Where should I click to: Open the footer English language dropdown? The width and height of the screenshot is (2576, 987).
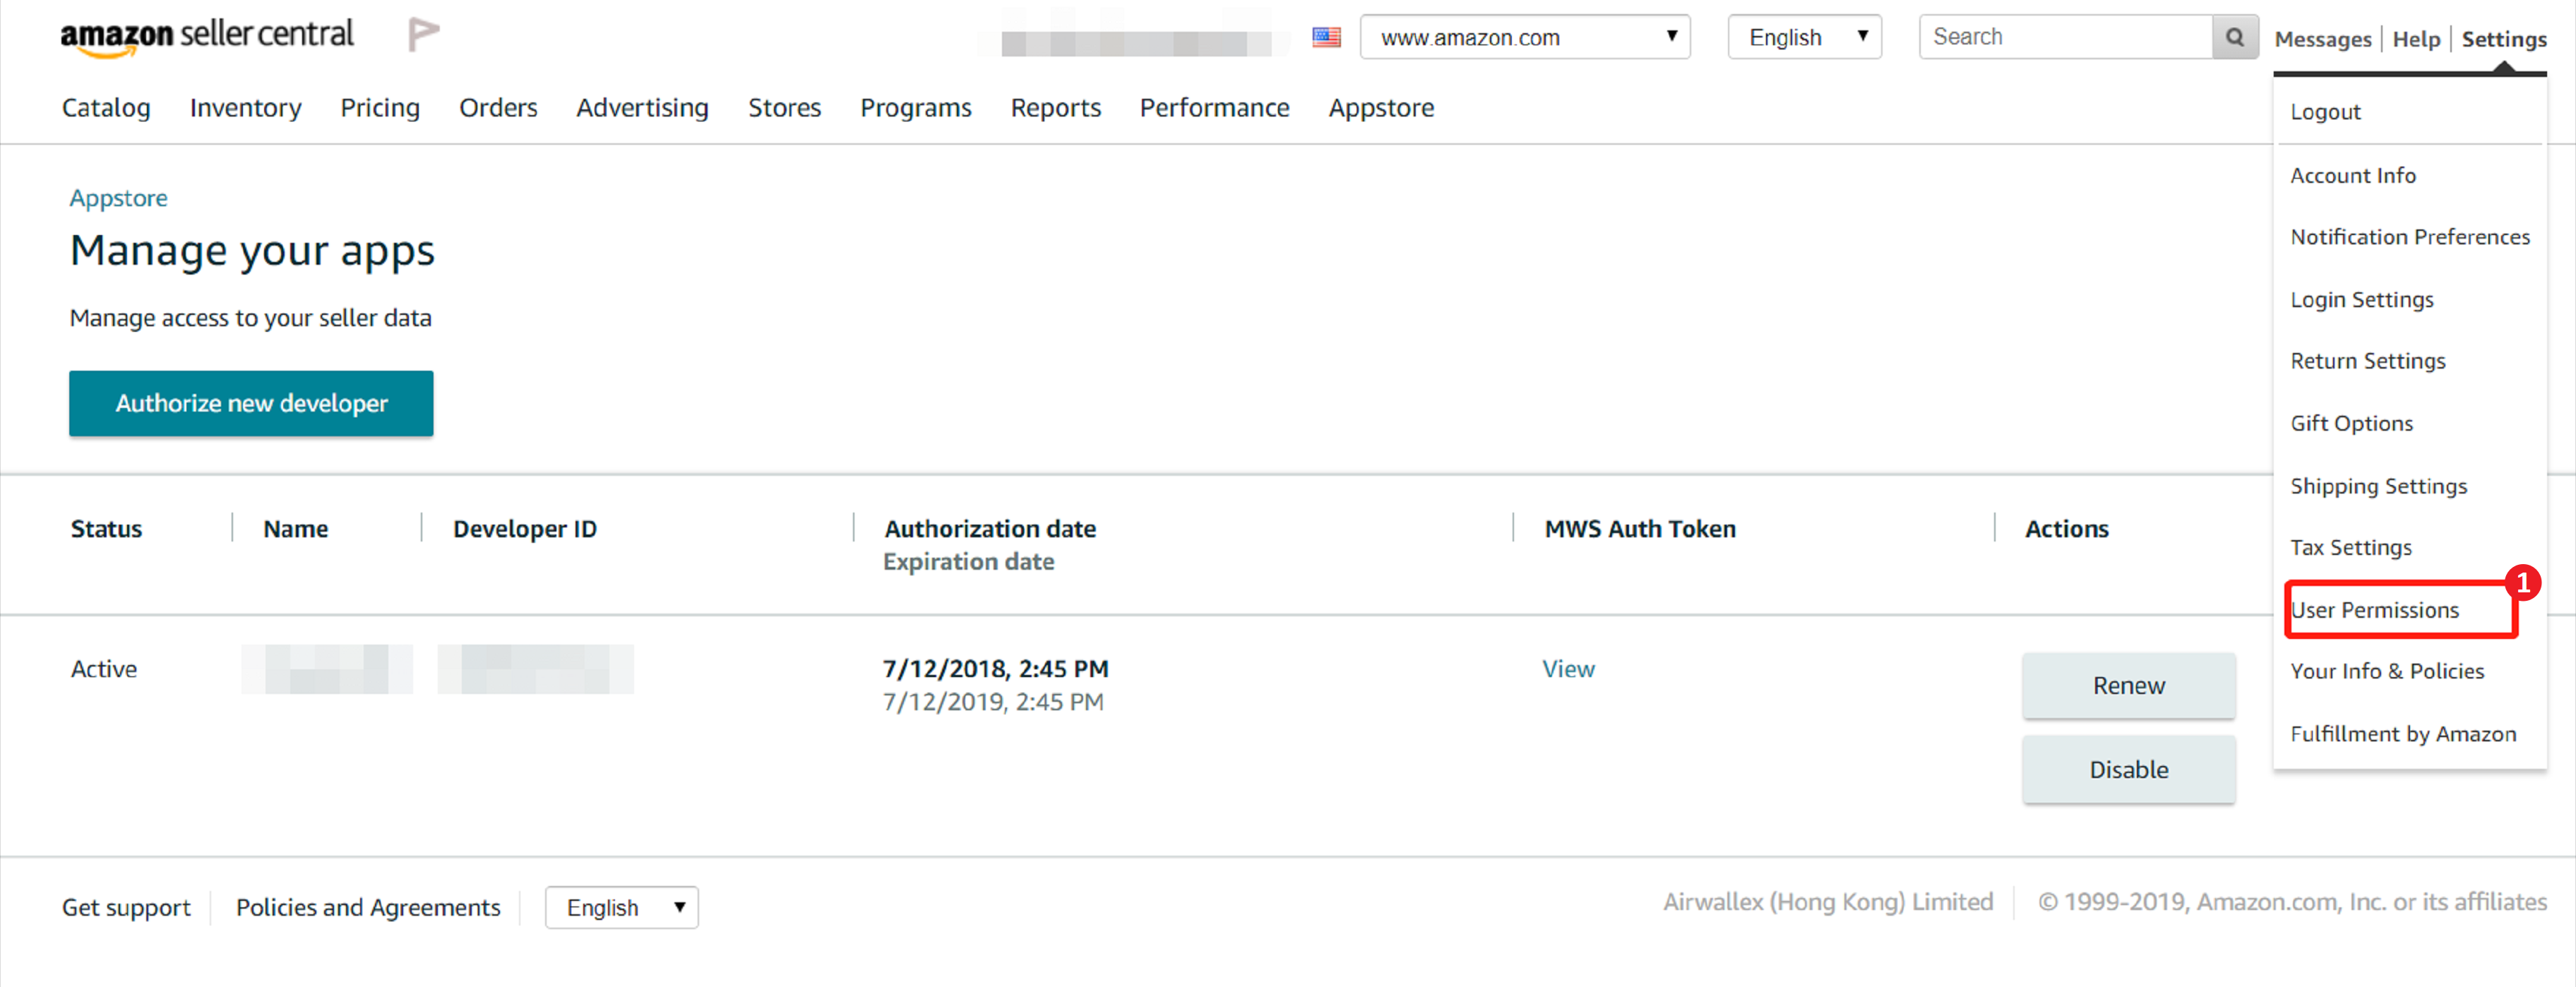(621, 907)
